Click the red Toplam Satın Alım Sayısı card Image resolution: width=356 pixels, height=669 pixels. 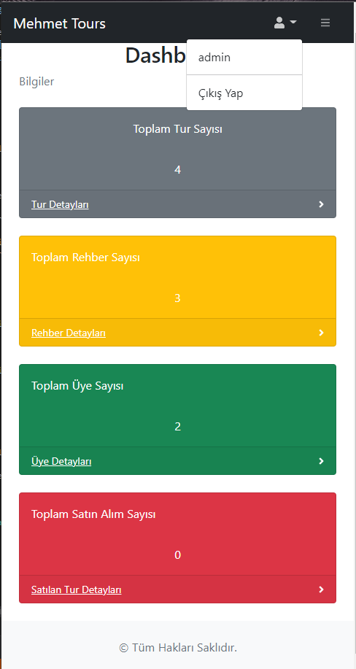point(177,534)
